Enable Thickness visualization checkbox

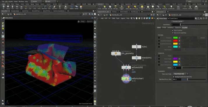(x=159, y=38)
